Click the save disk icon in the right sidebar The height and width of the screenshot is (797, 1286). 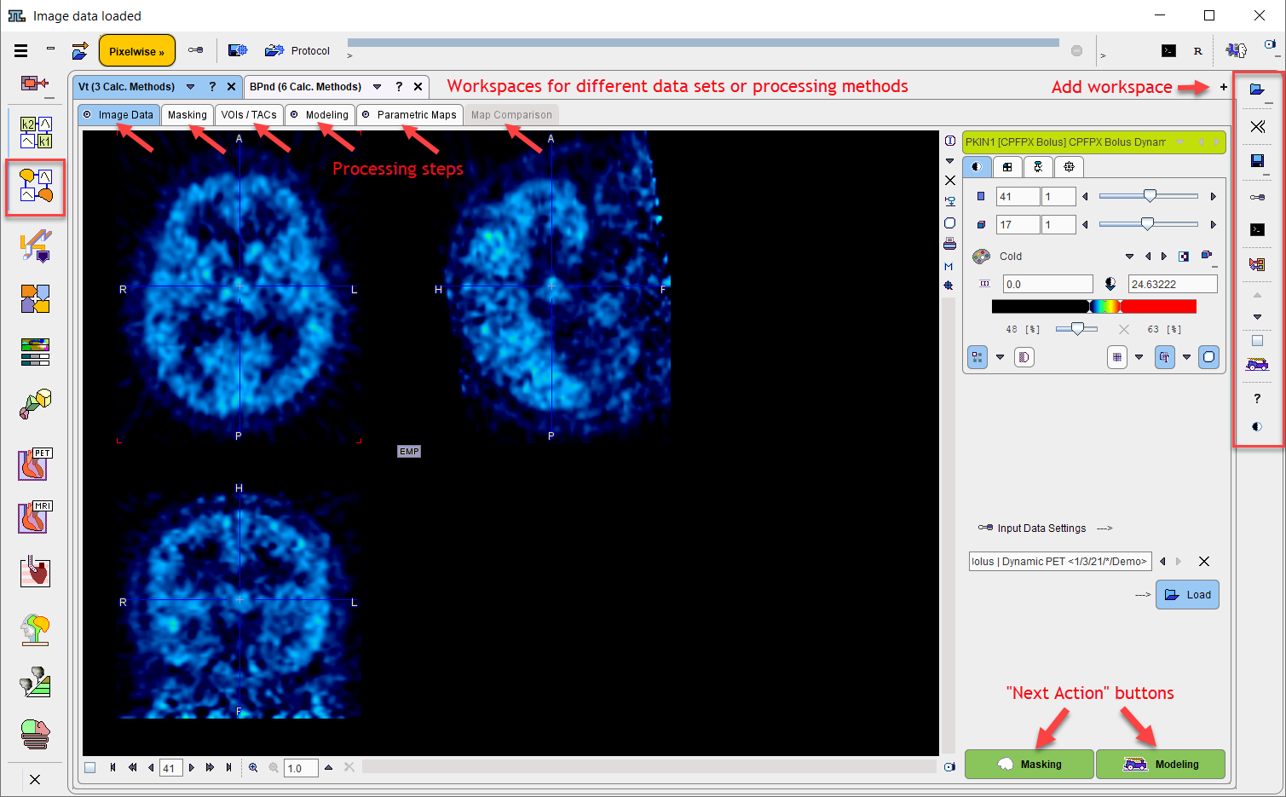point(1257,161)
